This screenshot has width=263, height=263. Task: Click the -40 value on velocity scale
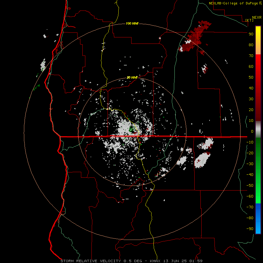click(250, 175)
